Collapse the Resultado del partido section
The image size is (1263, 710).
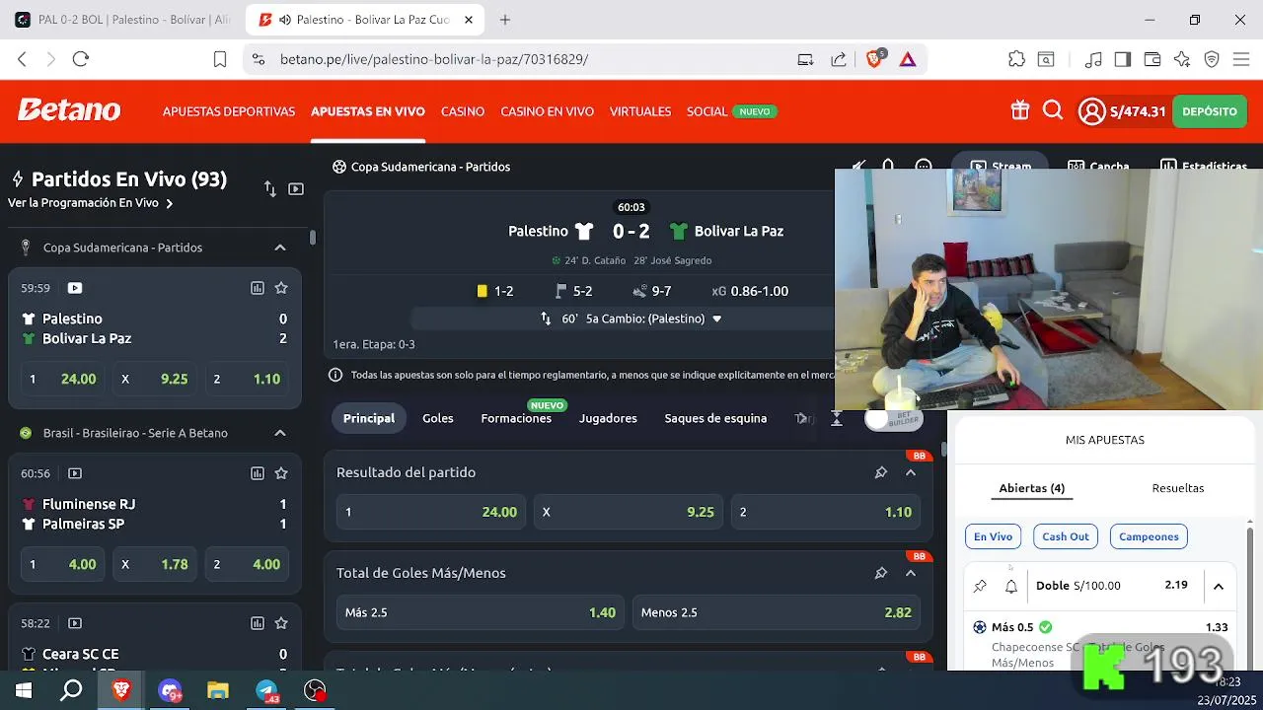coord(911,472)
